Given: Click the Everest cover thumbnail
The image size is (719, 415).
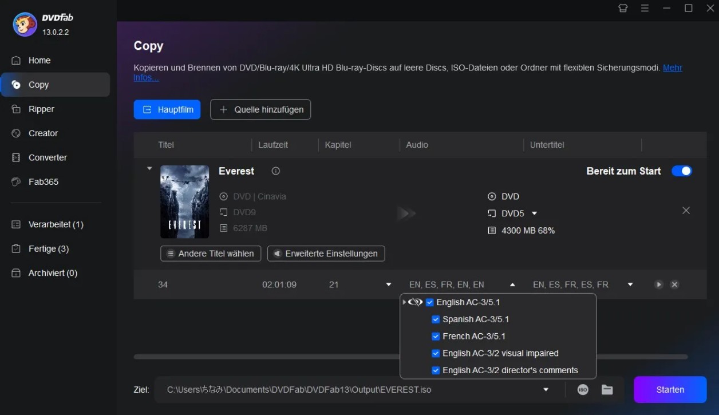Looking at the screenshot, I should pyautogui.click(x=184, y=201).
